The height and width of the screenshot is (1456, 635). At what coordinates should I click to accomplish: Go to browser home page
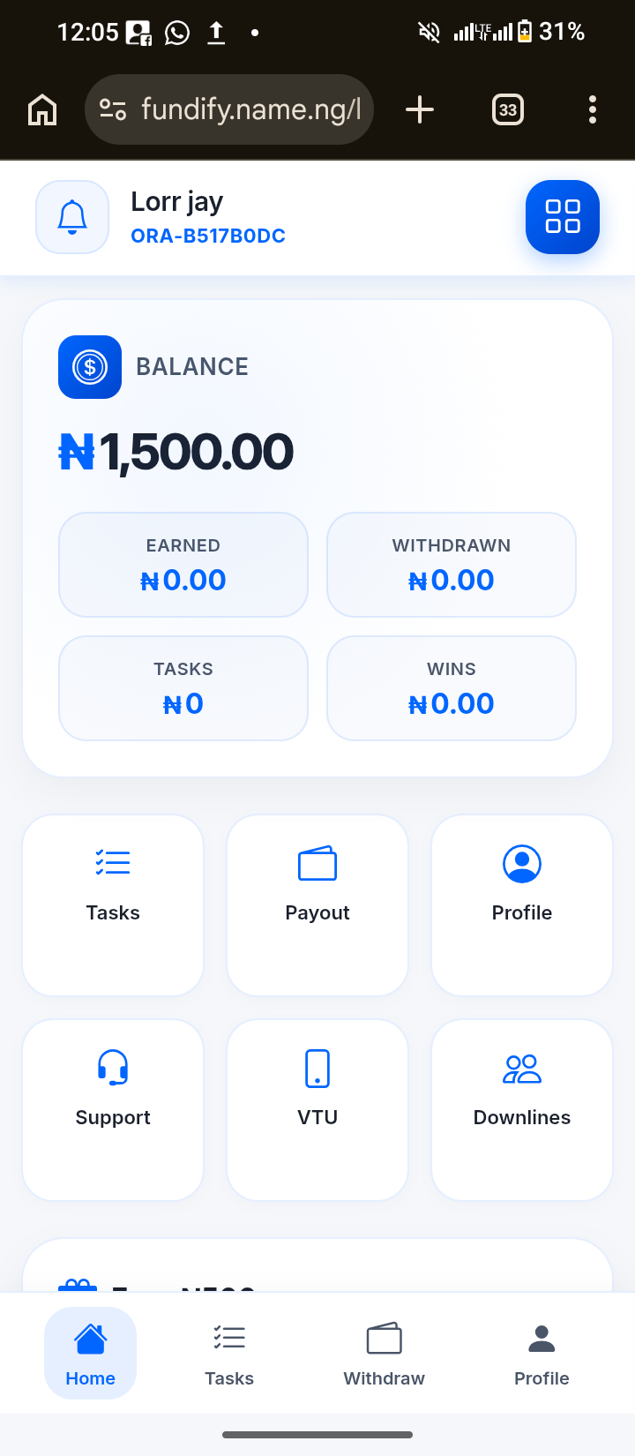[42, 110]
